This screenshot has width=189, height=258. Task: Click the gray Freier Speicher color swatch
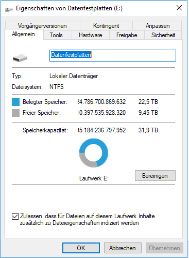15,113
